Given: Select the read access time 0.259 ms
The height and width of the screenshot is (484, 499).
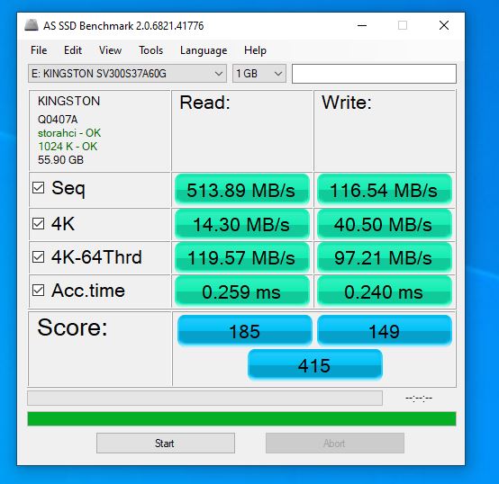Looking at the screenshot, I should (242, 291).
